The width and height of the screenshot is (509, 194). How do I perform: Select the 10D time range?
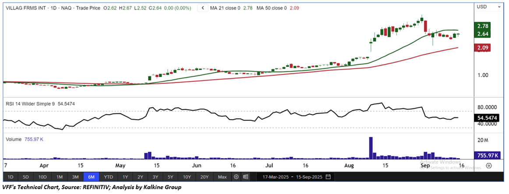coord(42,177)
